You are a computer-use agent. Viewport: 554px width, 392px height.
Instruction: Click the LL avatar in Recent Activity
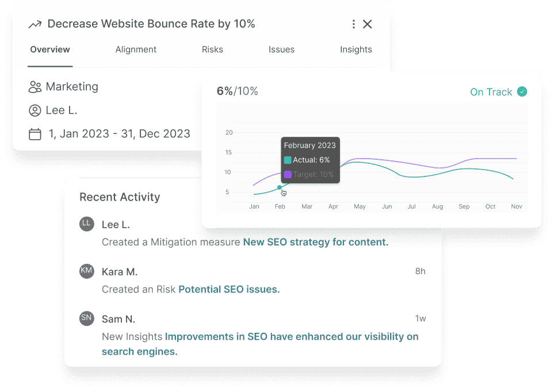[86, 224]
